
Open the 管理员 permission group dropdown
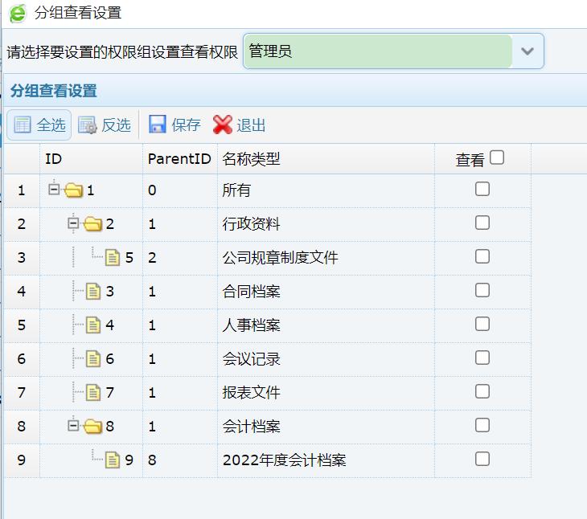(527, 51)
